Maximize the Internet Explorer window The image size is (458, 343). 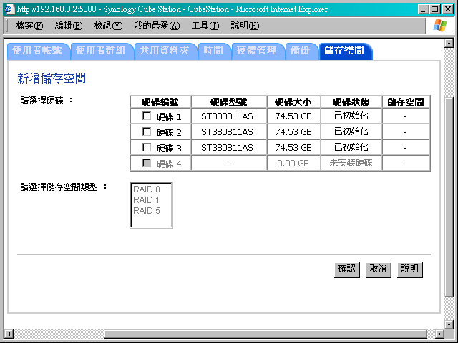(x=434, y=9)
